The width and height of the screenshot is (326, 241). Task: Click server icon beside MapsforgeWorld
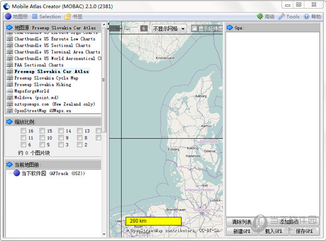click(x=10, y=91)
